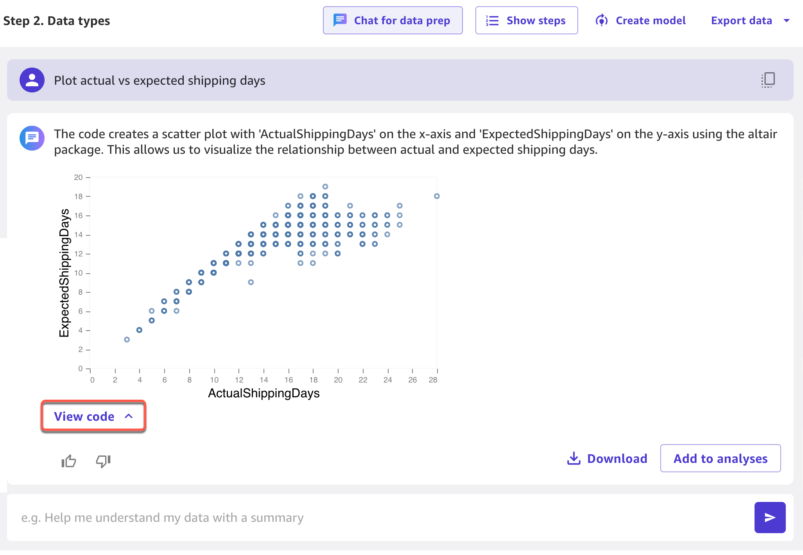Toggle the Chat for data prep panel
The width and height of the screenshot is (803, 555).
(x=393, y=20)
